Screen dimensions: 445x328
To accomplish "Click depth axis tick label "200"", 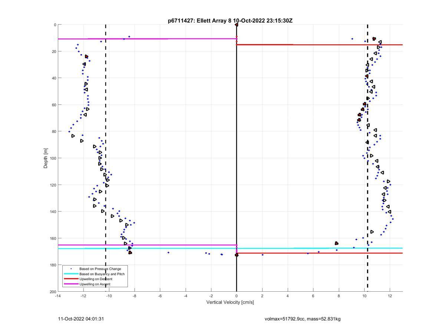I will pyautogui.click(x=53, y=292).
